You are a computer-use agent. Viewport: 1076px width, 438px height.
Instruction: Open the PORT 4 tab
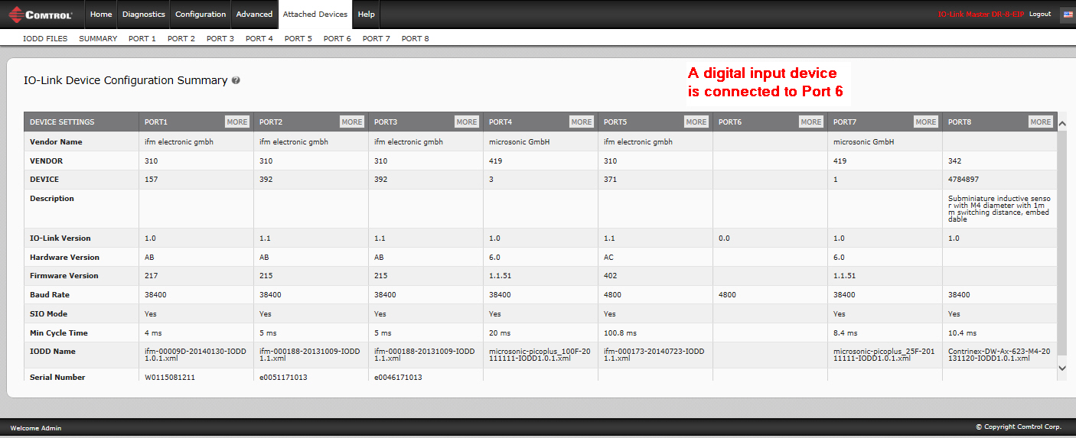(259, 38)
